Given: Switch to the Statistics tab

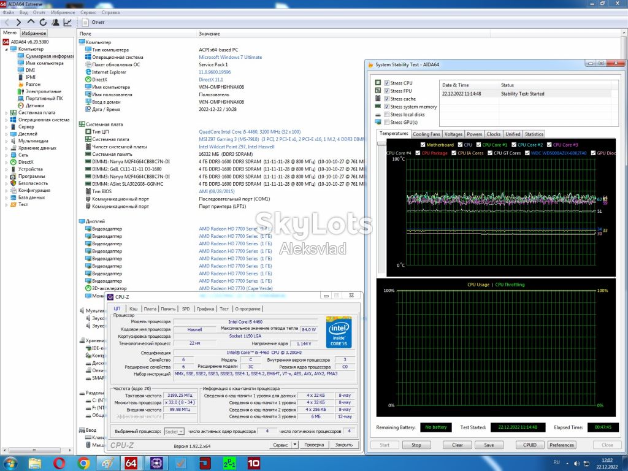Looking at the screenshot, I should [534, 134].
